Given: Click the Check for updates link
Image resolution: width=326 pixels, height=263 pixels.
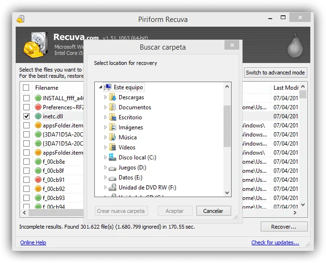Looking at the screenshot, I should (x=275, y=242).
